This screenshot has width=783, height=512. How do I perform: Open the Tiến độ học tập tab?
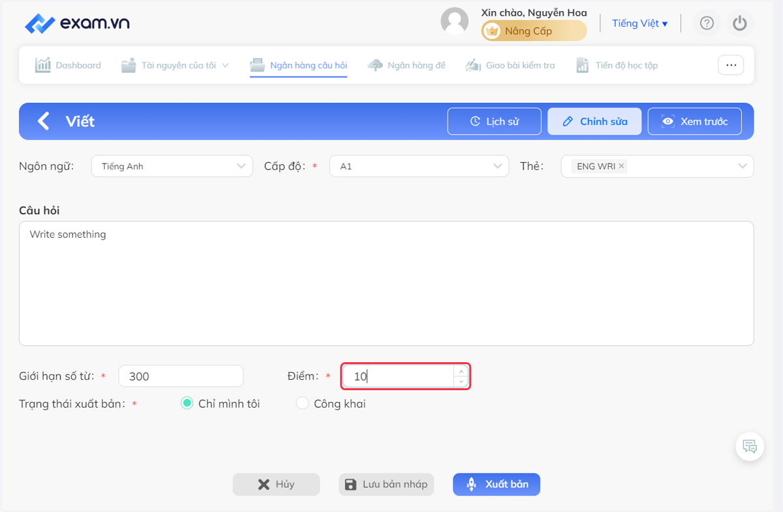617,65
